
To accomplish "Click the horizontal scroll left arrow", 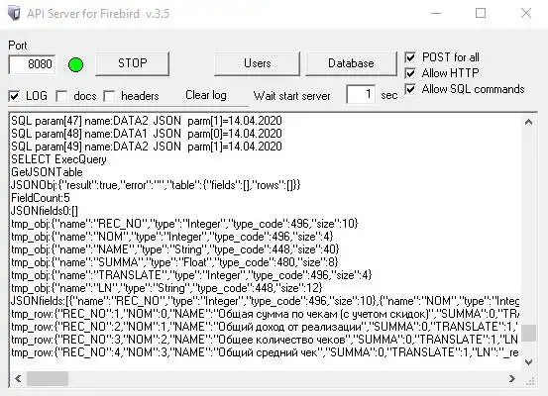I will tap(18, 378).
